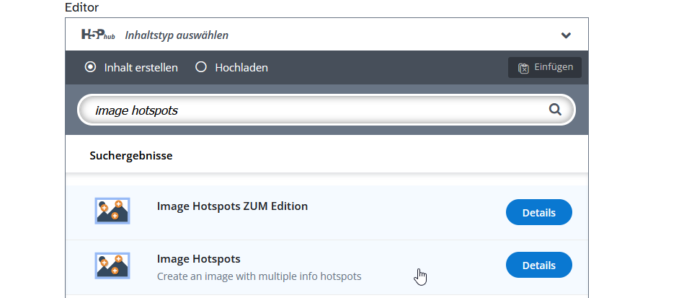Image resolution: width=684 pixels, height=298 pixels.
Task: Collapse the content type panel with the chevron
Action: click(x=567, y=35)
